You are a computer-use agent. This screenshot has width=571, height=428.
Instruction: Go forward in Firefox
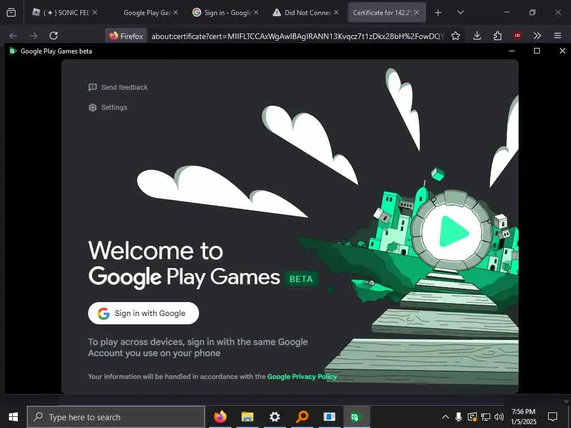pos(33,36)
